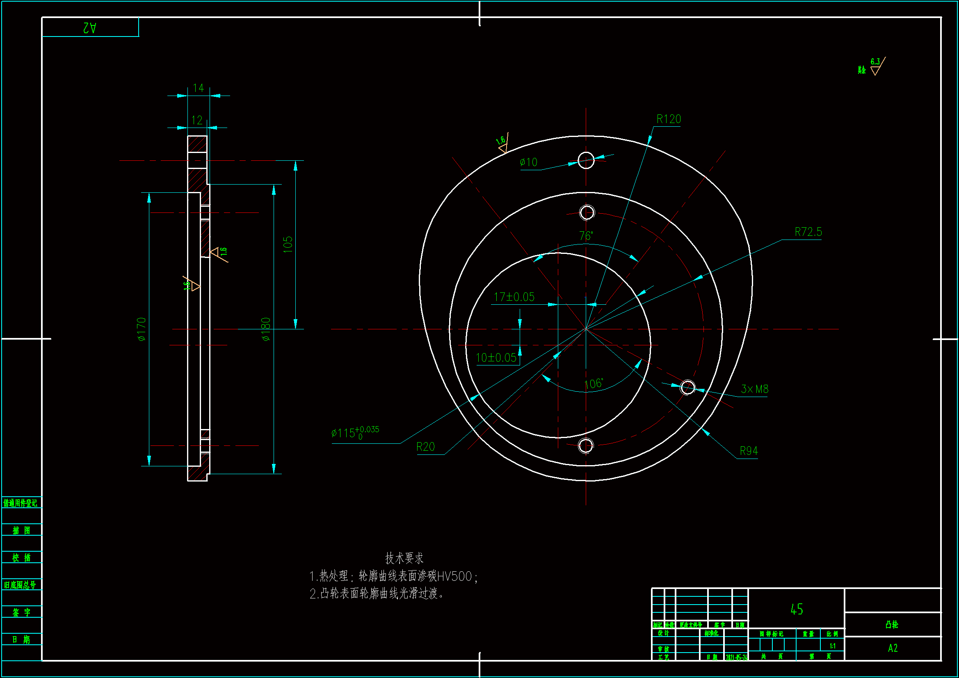Select the 105 vertical dimension text
This screenshot has height=678, width=959.
[288, 245]
